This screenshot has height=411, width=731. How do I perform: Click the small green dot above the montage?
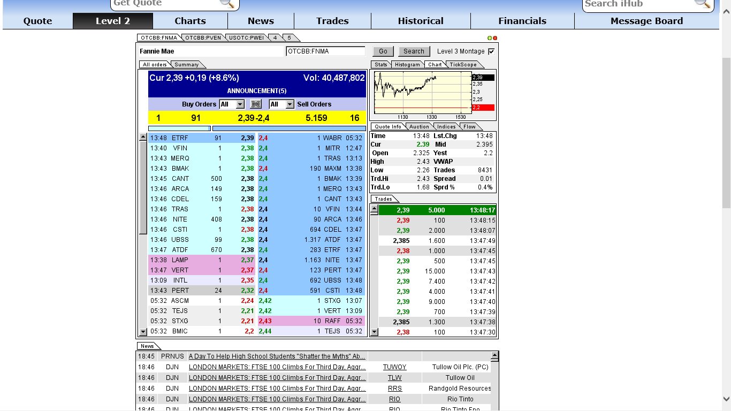pos(489,38)
